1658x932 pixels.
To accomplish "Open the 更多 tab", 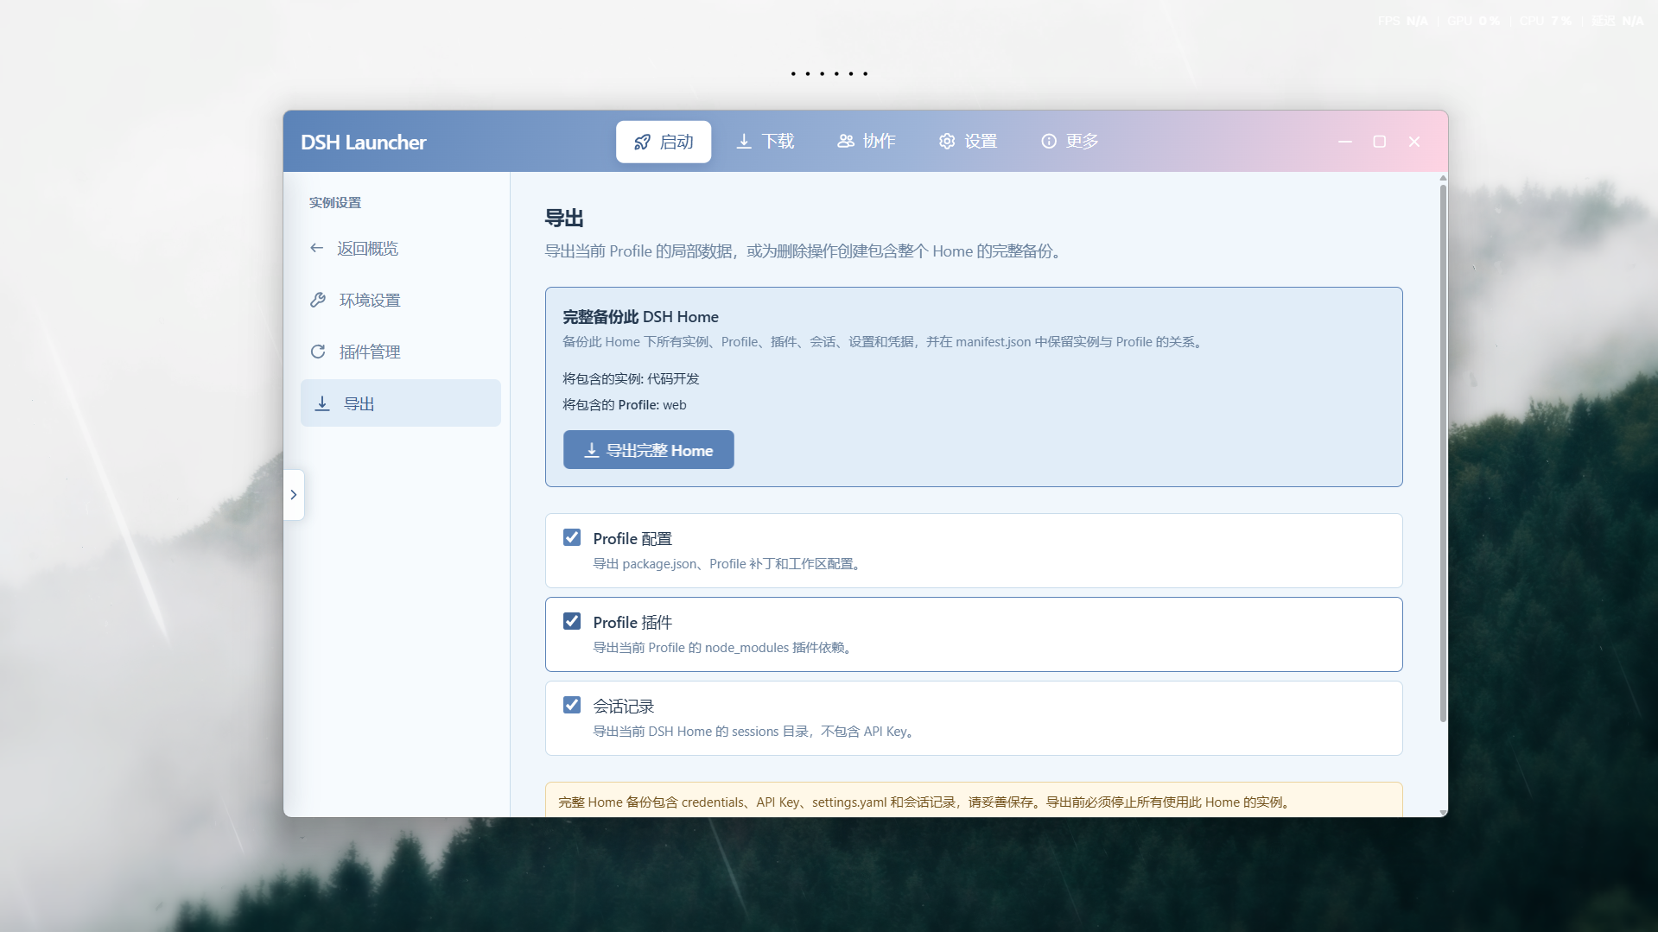I will [1070, 142].
